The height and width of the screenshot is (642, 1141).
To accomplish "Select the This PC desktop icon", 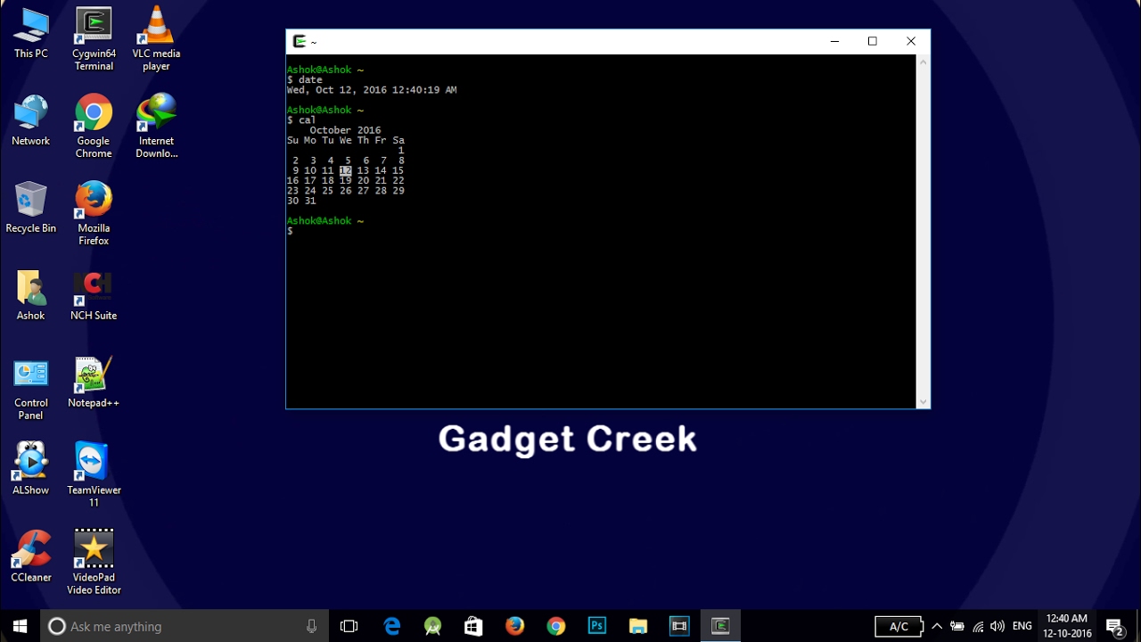I will [x=30, y=34].
